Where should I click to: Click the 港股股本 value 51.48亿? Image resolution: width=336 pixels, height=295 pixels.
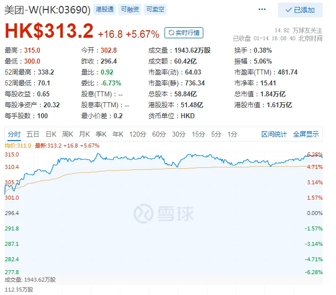(x=192, y=105)
